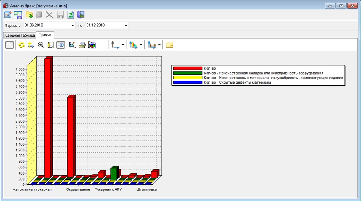Click the yellow legend note icon

click(x=169, y=45)
